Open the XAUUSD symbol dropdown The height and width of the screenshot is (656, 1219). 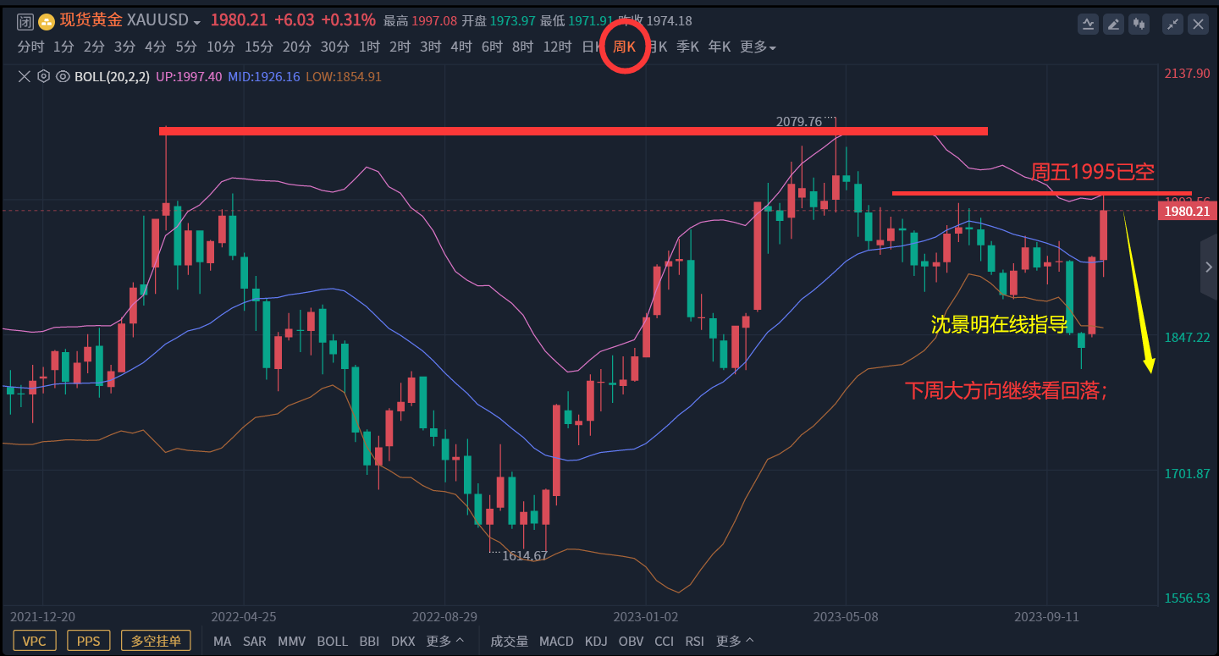pyautogui.click(x=197, y=22)
